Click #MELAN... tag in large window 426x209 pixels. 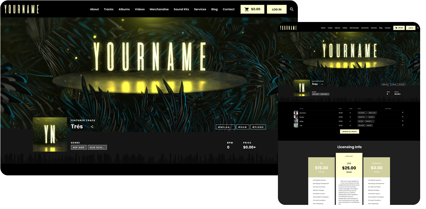click(x=225, y=127)
